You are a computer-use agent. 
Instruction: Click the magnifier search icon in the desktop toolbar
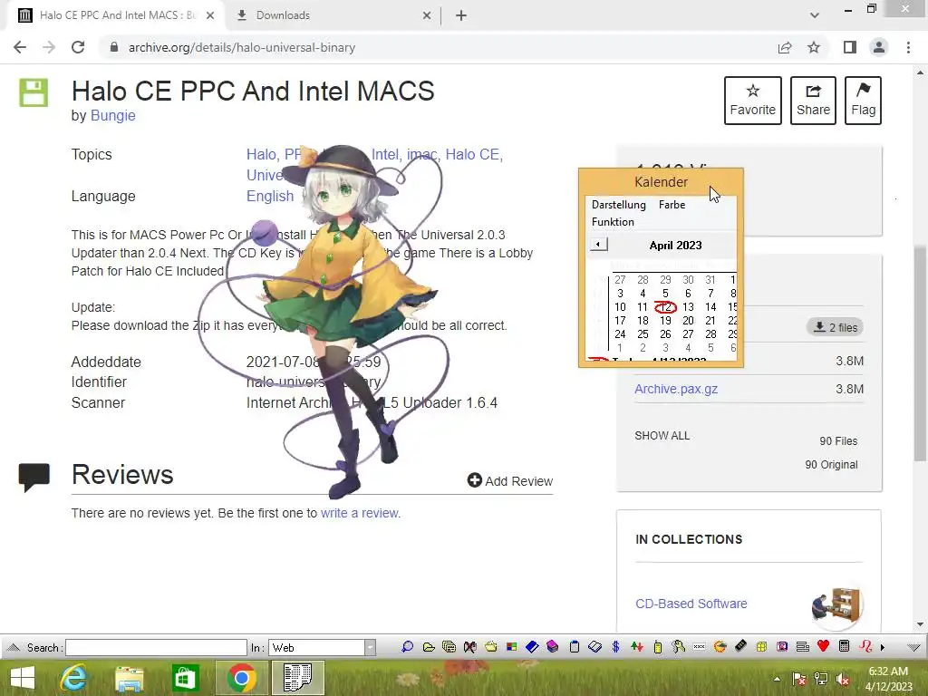407,647
